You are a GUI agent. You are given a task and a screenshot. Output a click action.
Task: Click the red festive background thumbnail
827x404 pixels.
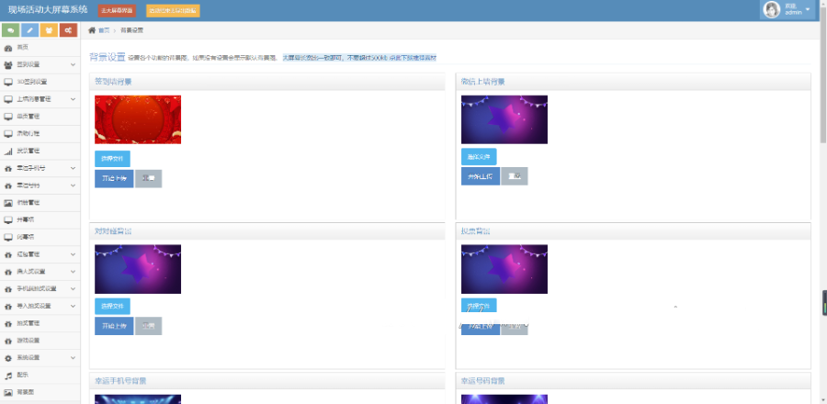138,119
